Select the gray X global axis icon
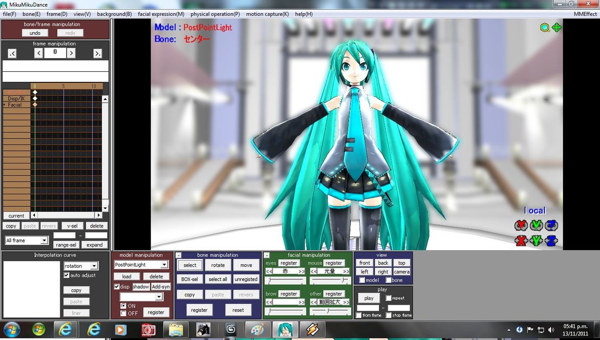 [521, 241]
